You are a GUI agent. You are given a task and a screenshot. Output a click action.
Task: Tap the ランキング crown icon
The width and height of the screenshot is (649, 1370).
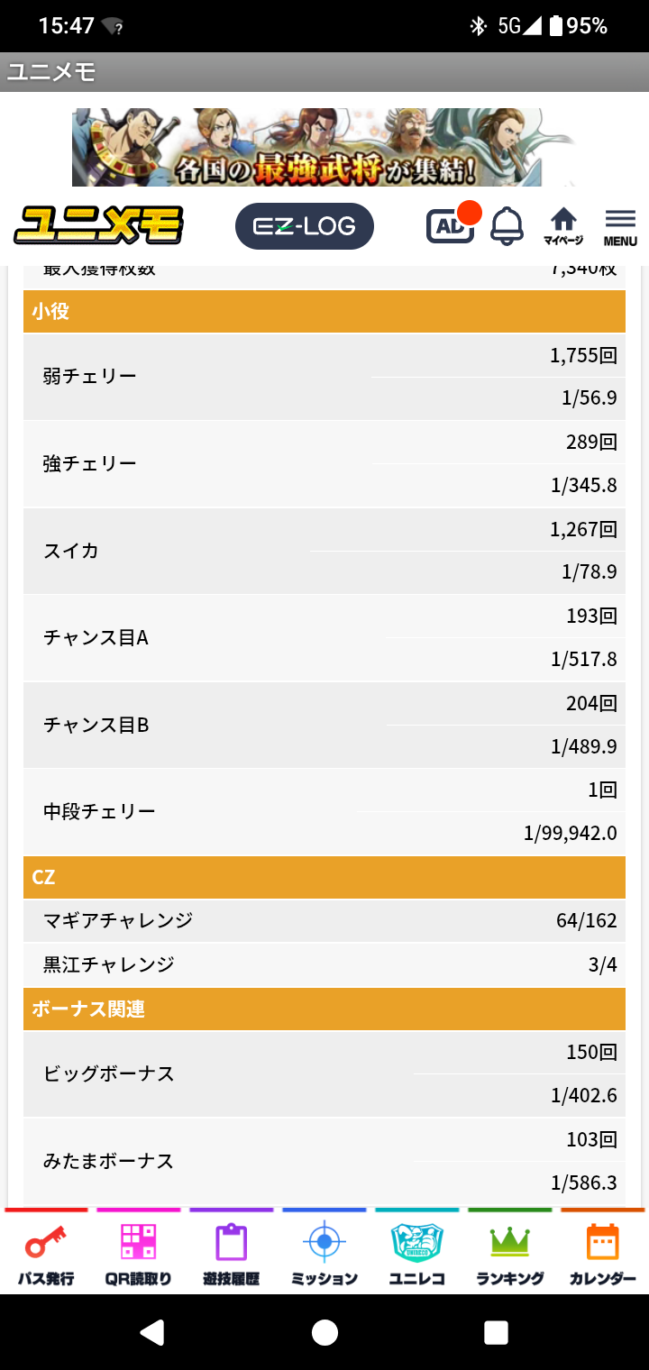click(x=509, y=1244)
